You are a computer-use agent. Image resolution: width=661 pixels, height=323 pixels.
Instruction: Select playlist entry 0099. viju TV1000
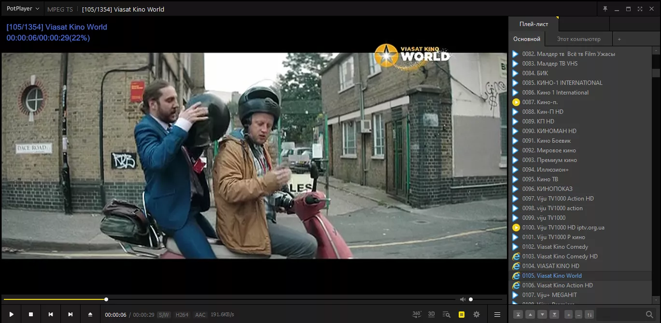(x=581, y=218)
